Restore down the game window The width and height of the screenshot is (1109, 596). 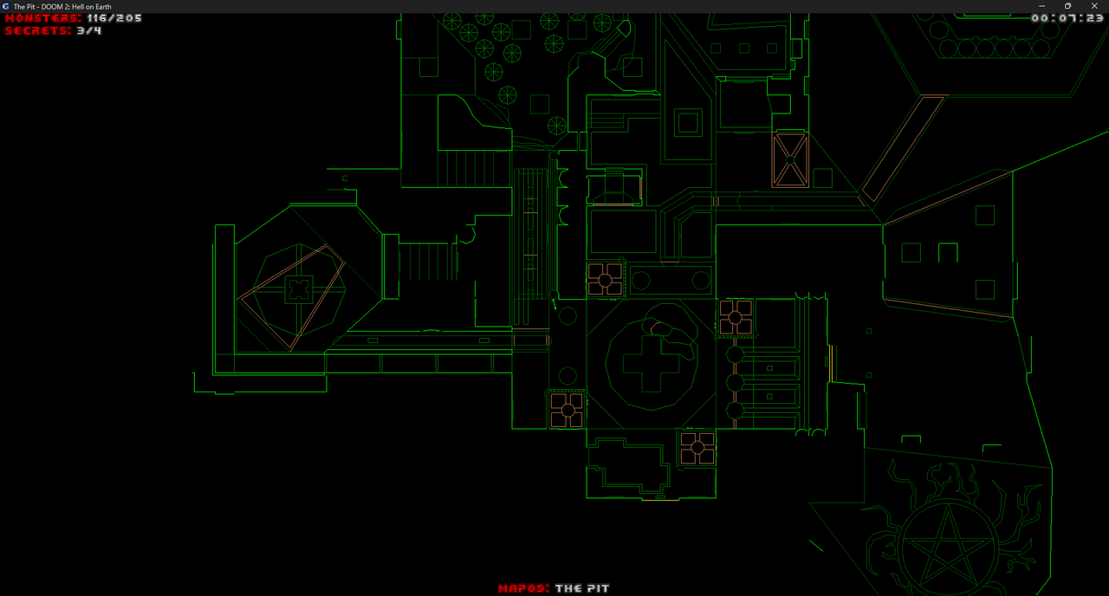coord(1067,6)
